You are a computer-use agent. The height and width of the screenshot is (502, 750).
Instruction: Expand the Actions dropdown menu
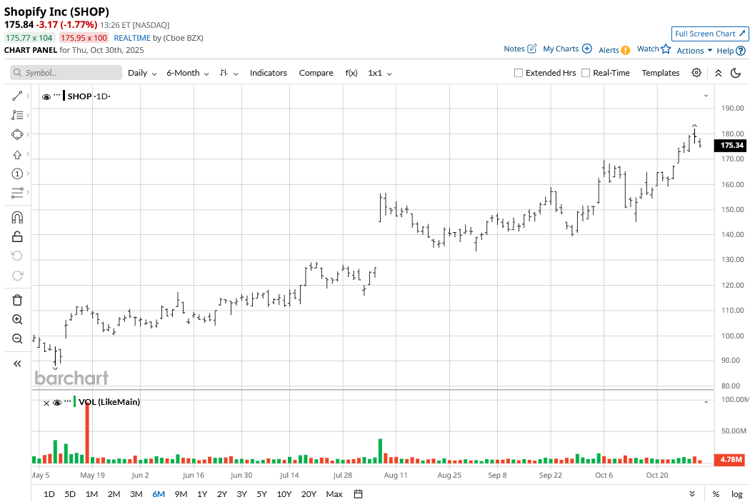694,51
